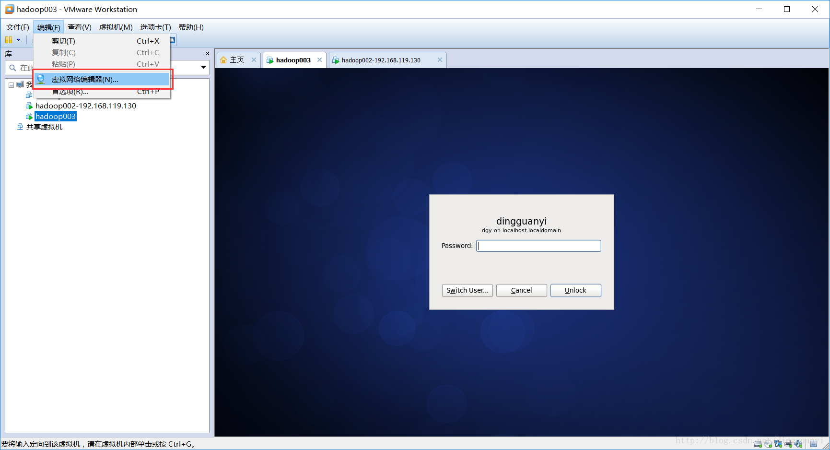Click 'dgy on localhost.localdomain' text
The height and width of the screenshot is (450, 830).
[522, 230]
